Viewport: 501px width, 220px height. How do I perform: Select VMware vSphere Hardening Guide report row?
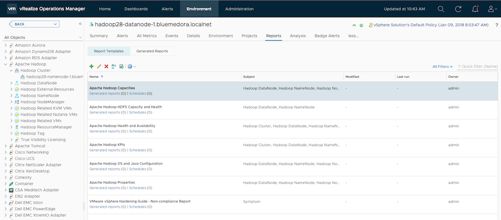[292, 204]
